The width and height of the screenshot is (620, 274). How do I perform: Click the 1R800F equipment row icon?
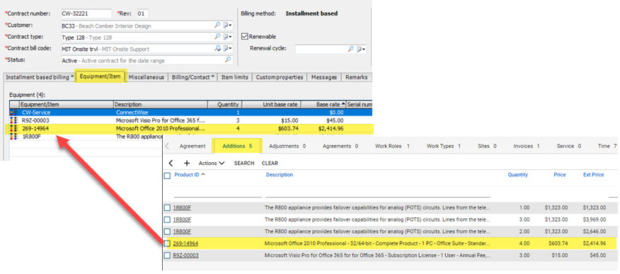pos(14,137)
